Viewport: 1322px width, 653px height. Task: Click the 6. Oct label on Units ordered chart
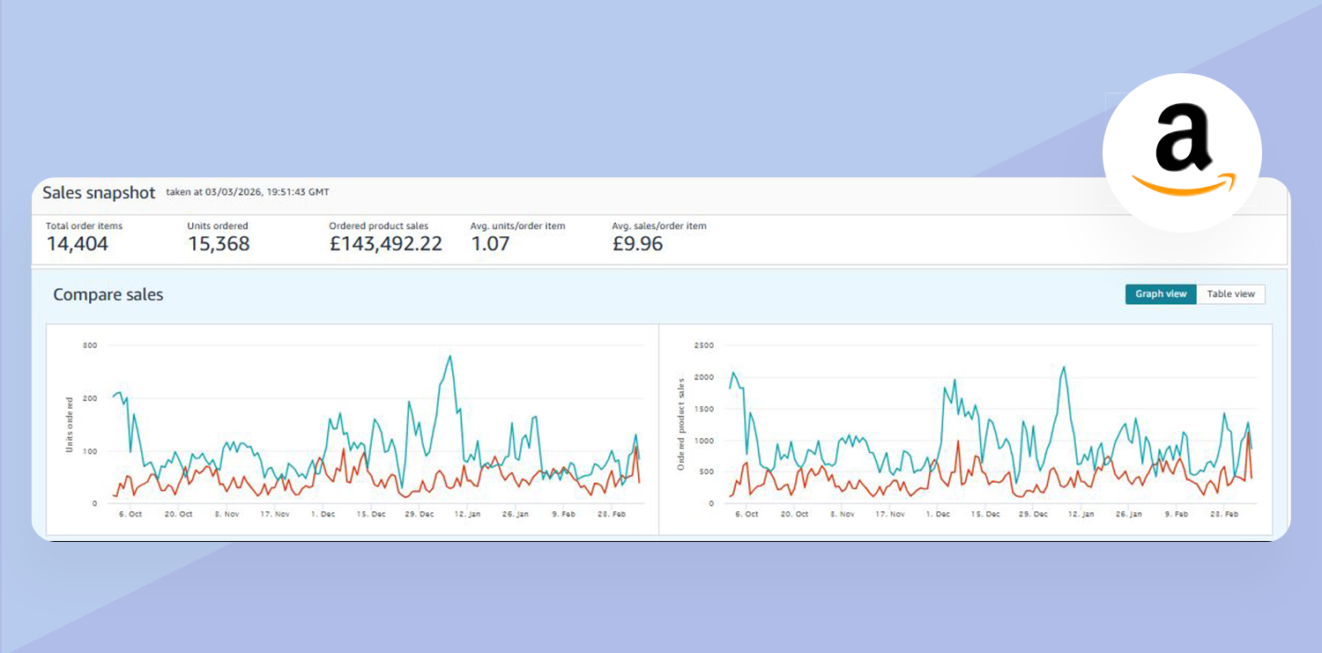coord(130,514)
